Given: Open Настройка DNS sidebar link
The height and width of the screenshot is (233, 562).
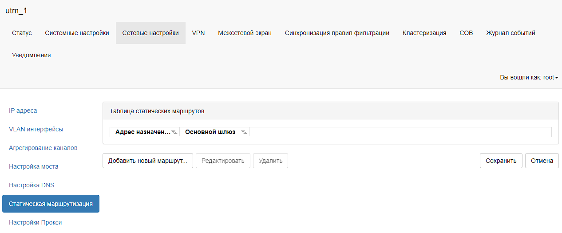Looking at the screenshot, I should (32, 185).
